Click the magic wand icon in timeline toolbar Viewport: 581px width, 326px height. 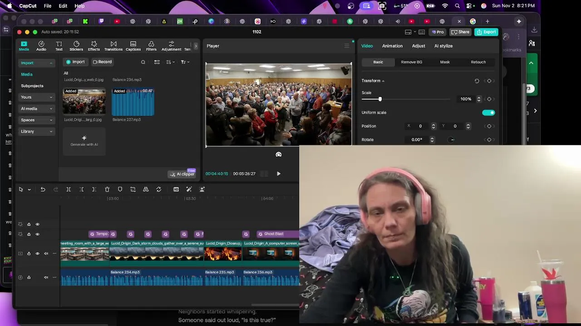coord(189,189)
